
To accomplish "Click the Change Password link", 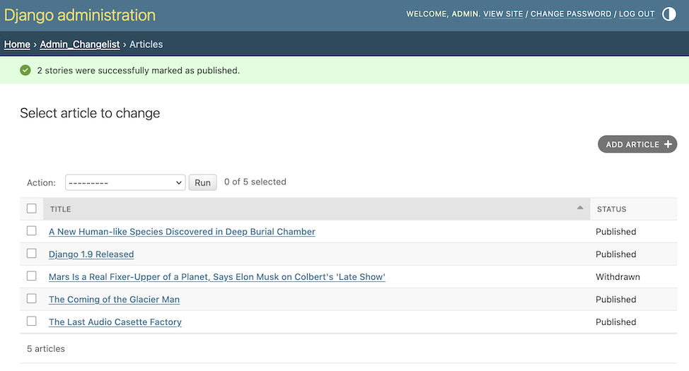I will click(571, 14).
